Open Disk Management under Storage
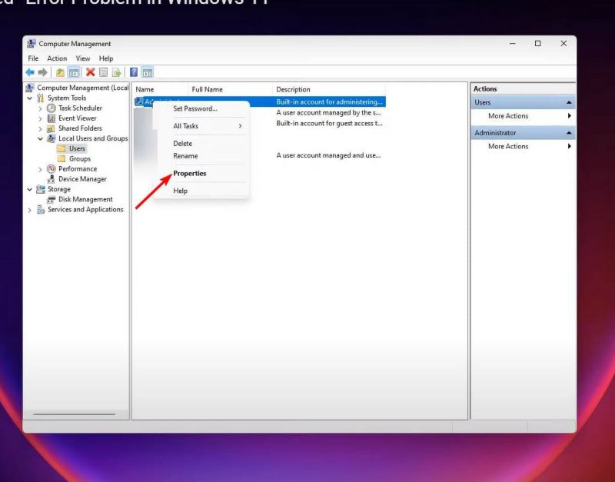 coord(85,199)
